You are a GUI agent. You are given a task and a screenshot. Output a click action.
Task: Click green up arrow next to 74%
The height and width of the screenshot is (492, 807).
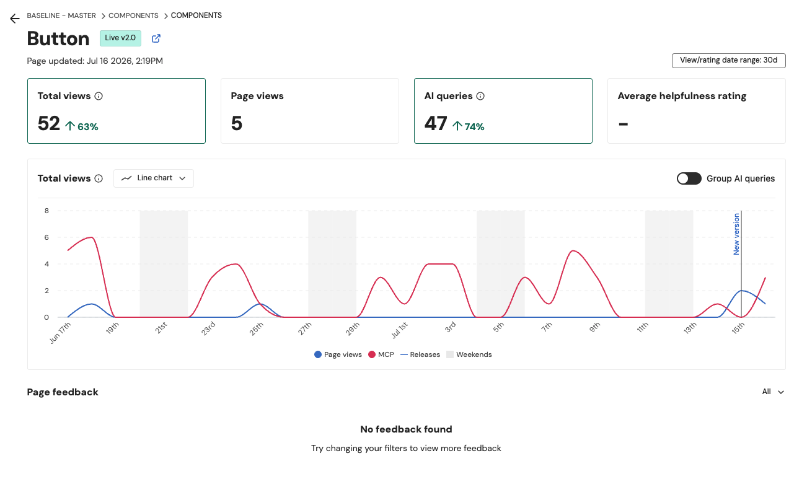coord(457,126)
